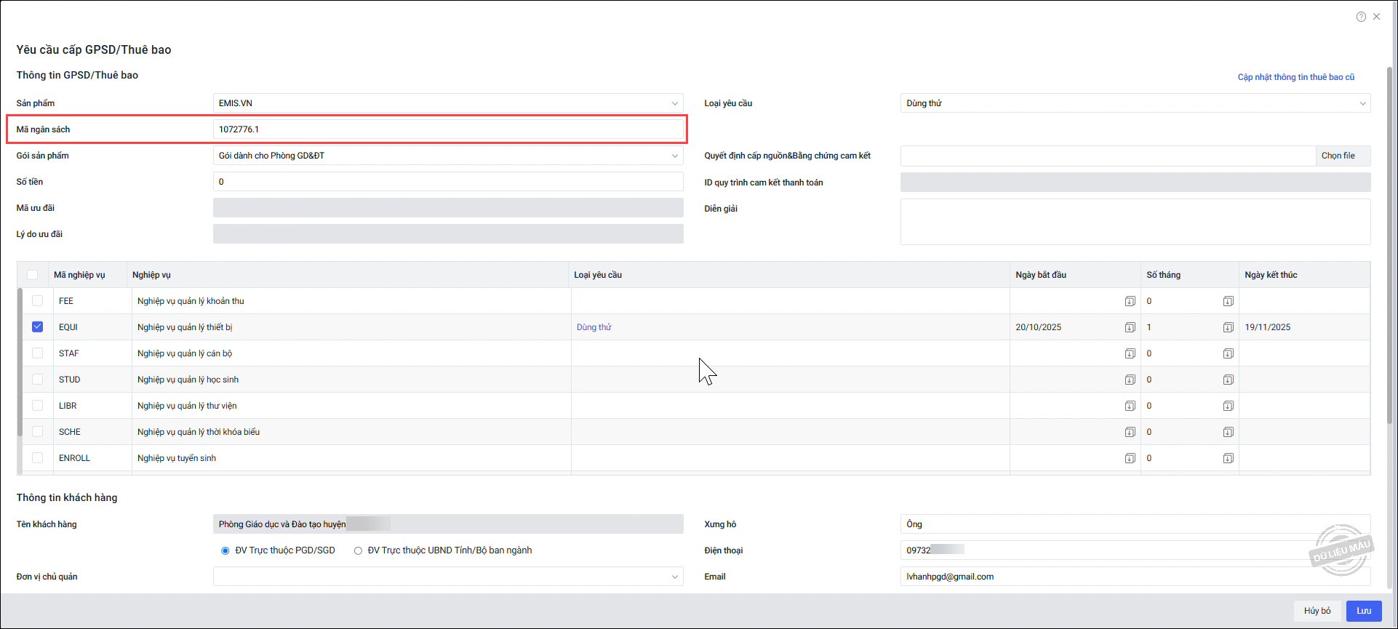The image size is (1398, 629).
Task: Expand the Đơn vị chủ quản dropdown
Action: tap(674, 577)
